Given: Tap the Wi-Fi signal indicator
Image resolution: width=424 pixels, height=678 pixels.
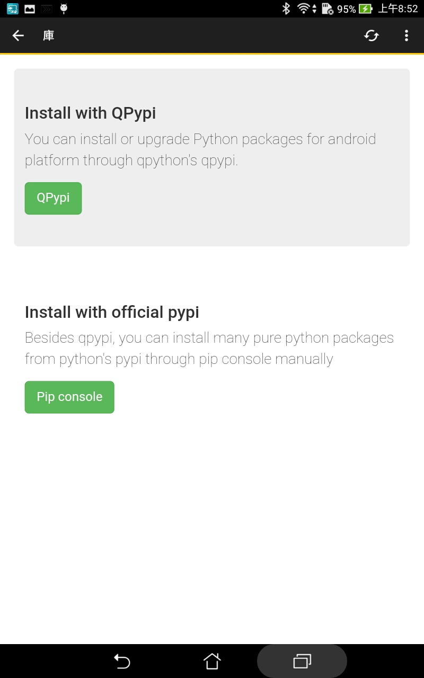Looking at the screenshot, I should (x=304, y=8).
